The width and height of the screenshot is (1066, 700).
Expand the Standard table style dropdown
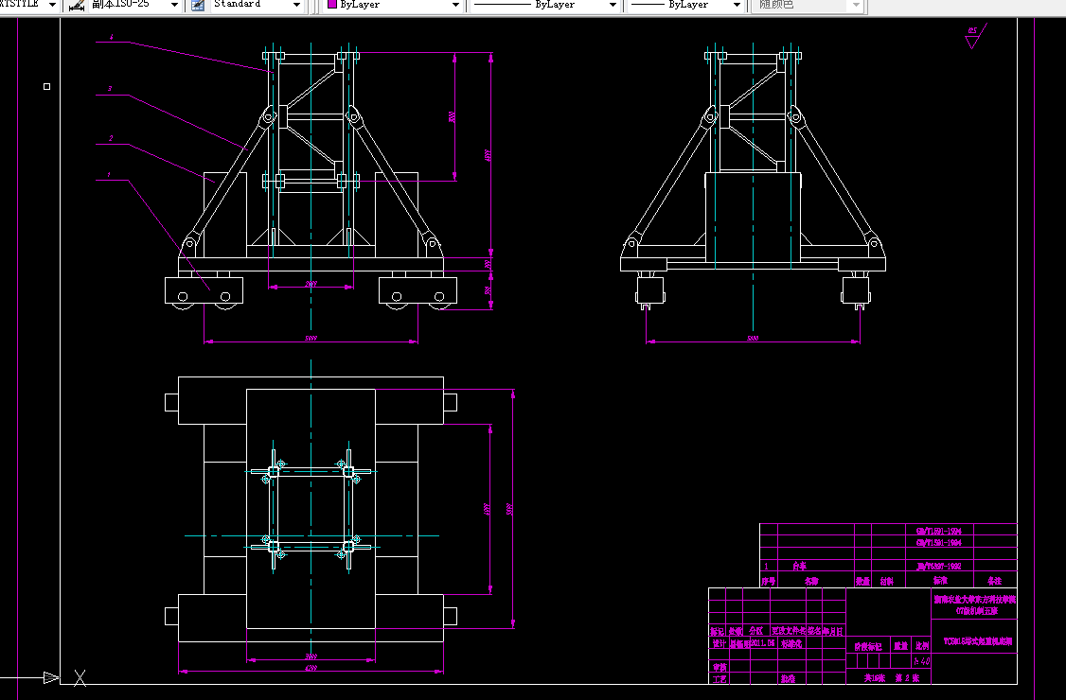click(296, 5)
